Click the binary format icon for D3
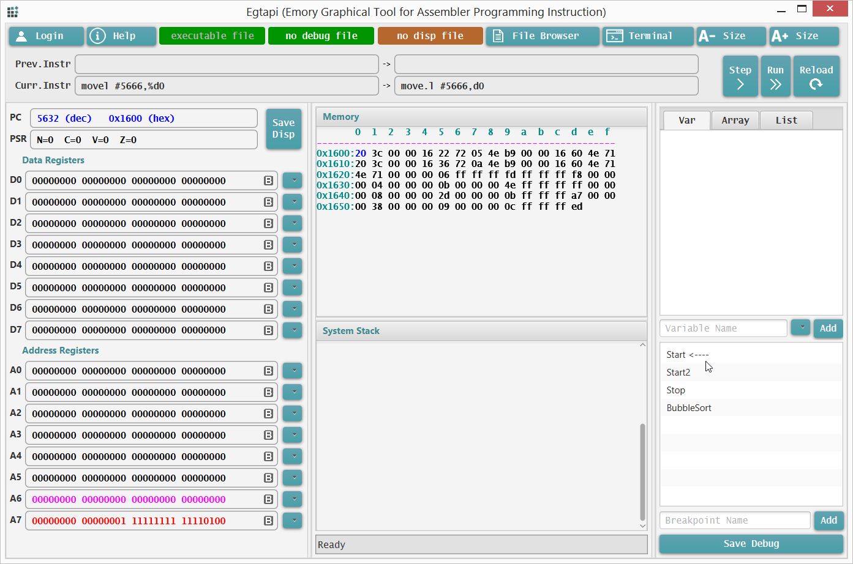The width and height of the screenshot is (853, 564). tap(268, 245)
